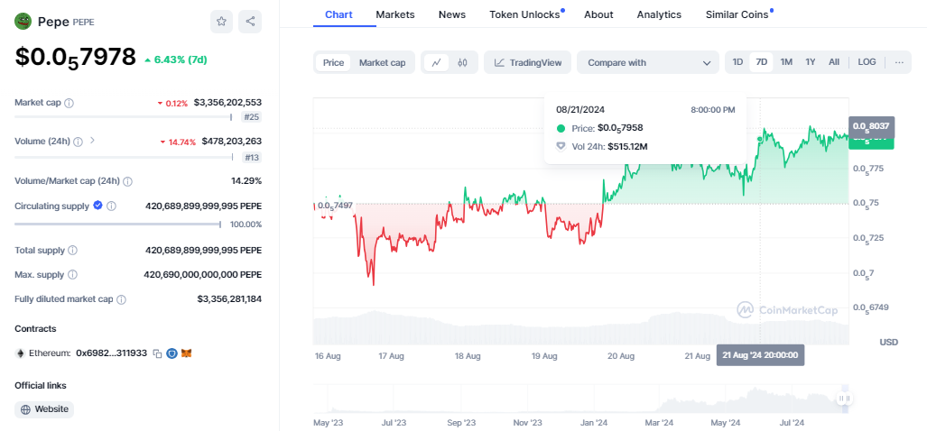Screen dimensions: 927x431
Task: Go to the Analytics tab
Action: pyautogui.click(x=659, y=14)
